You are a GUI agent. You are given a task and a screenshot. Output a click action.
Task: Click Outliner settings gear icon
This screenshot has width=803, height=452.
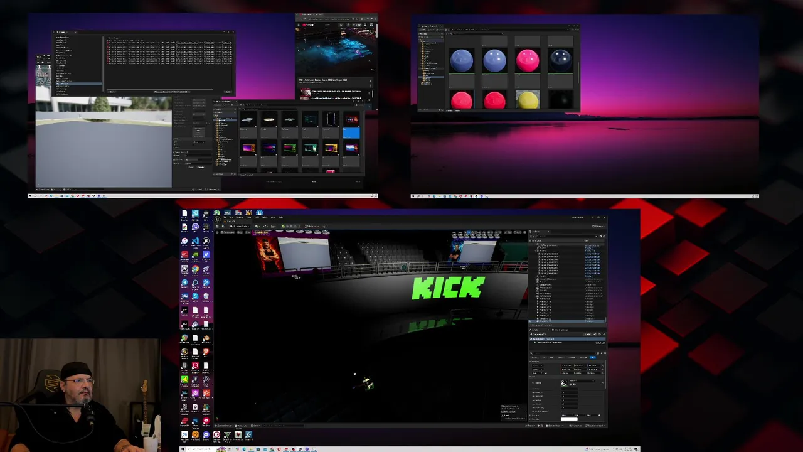[604, 236]
